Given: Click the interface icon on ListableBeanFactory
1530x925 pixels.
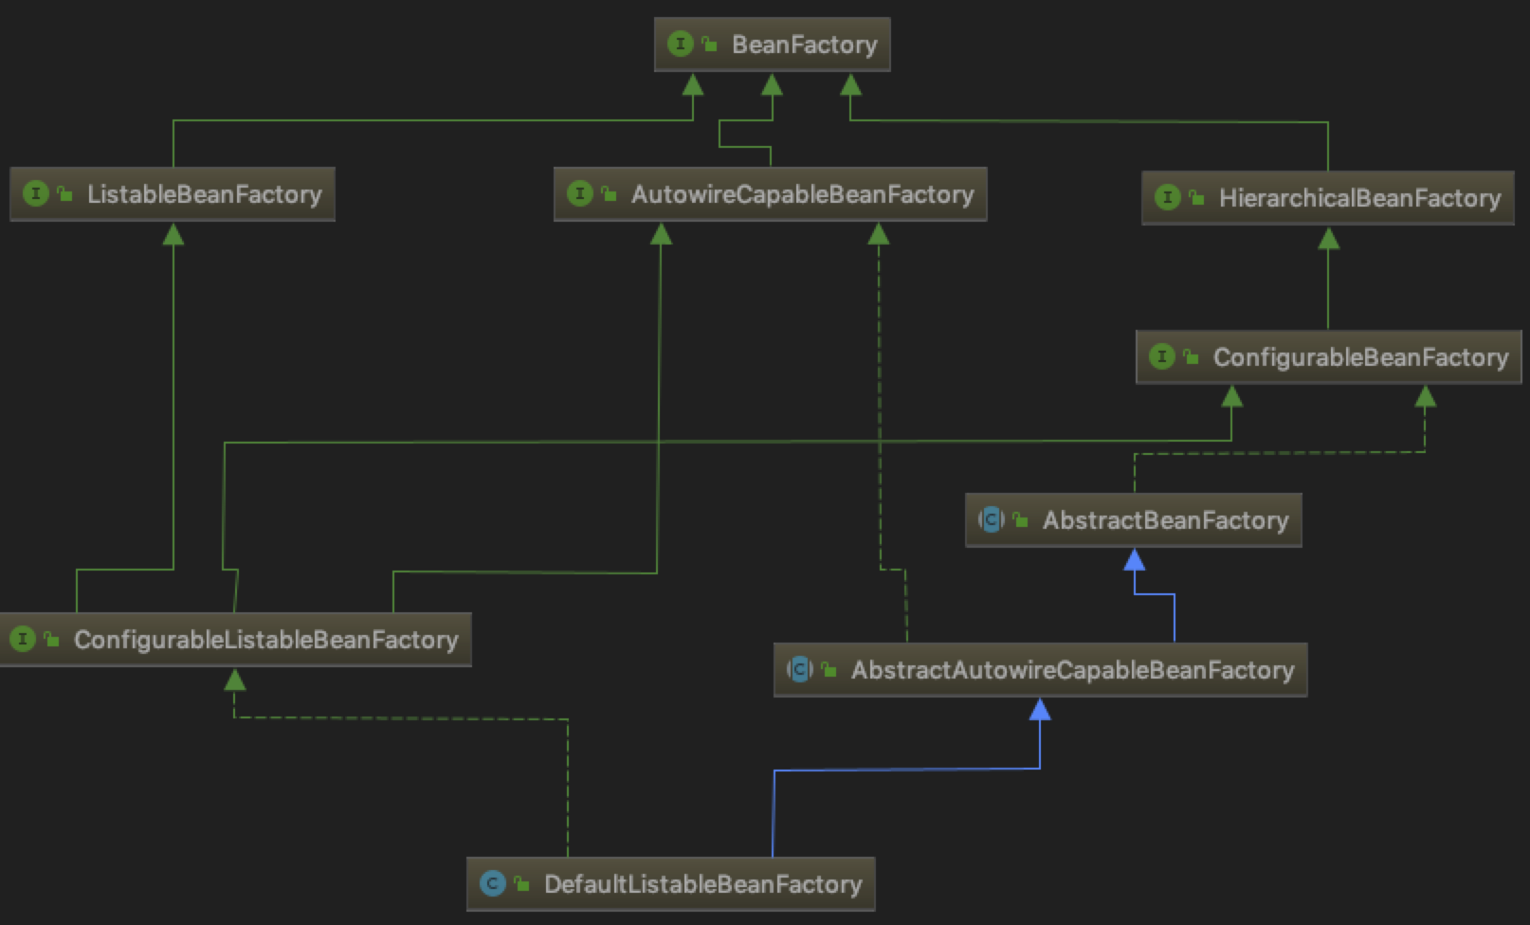Looking at the screenshot, I should [x=36, y=194].
